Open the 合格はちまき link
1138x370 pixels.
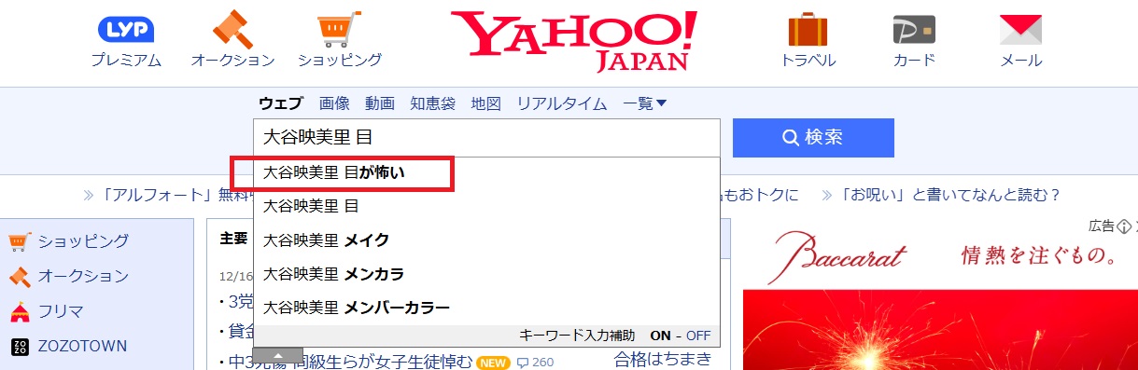click(x=663, y=360)
